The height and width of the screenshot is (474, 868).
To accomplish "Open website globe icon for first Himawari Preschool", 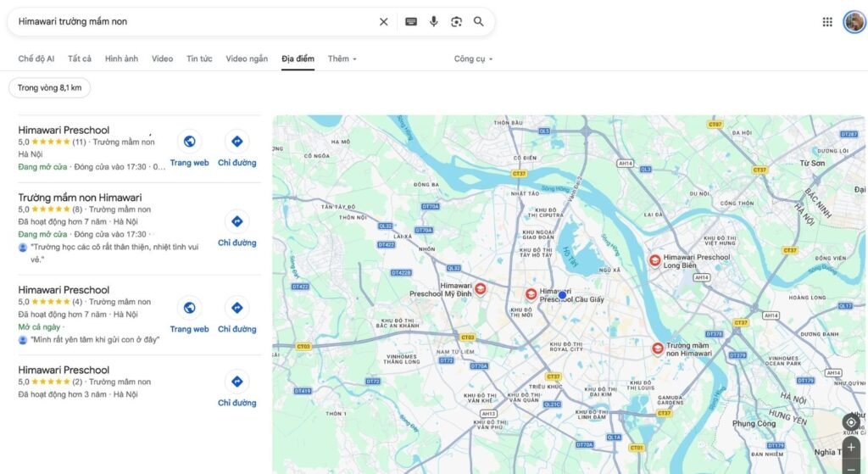I will click(189, 142).
